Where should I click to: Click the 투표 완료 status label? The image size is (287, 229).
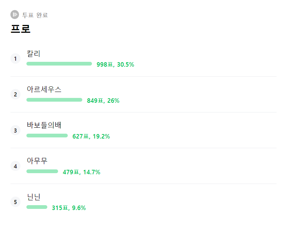(35, 15)
